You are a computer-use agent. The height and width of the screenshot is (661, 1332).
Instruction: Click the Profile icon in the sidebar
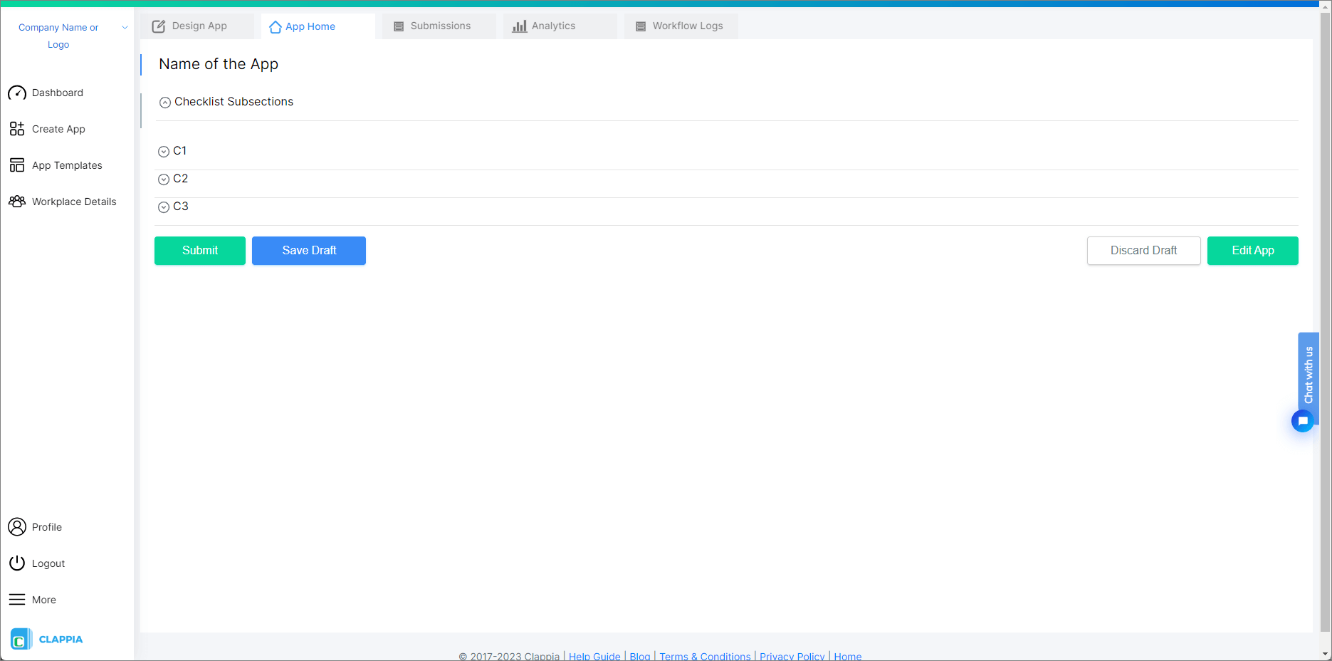(17, 527)
